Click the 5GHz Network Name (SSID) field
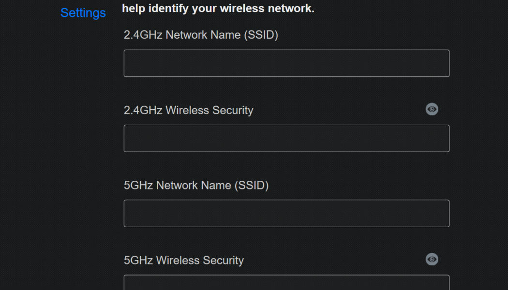The height and width of the screenshot is (290, 508). 286,213
